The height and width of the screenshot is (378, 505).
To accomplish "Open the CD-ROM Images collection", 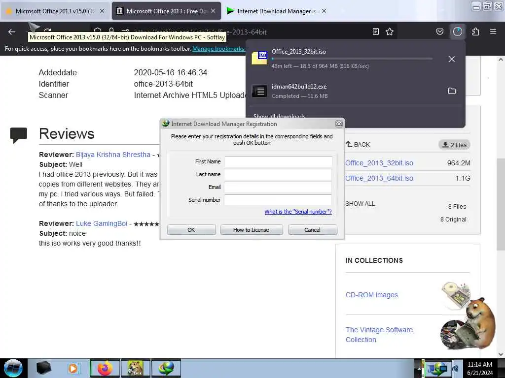I will click(372, 295).
